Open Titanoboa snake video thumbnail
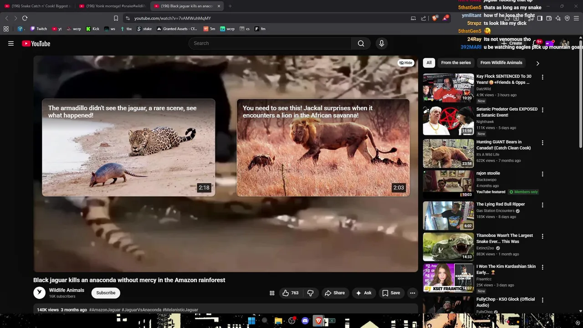Screen dimensions: 583x328 coord(448,246)
